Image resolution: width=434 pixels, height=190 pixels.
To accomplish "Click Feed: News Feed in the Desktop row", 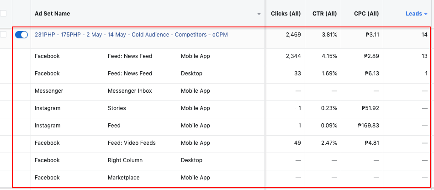I will 130,74.
